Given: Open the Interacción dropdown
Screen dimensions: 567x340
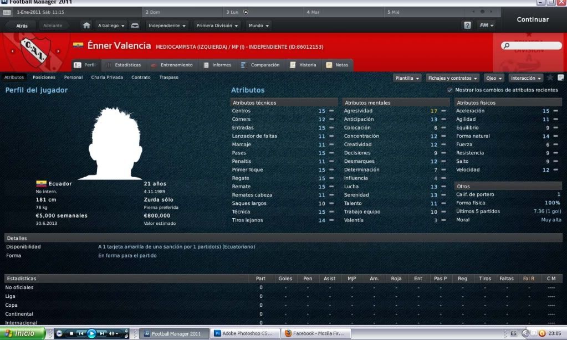Looking at the screenshot, I should click(526, 78).
